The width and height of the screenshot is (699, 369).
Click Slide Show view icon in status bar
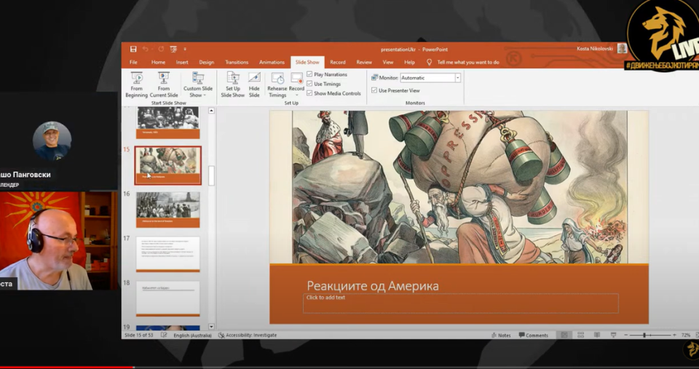coord(613,335)
